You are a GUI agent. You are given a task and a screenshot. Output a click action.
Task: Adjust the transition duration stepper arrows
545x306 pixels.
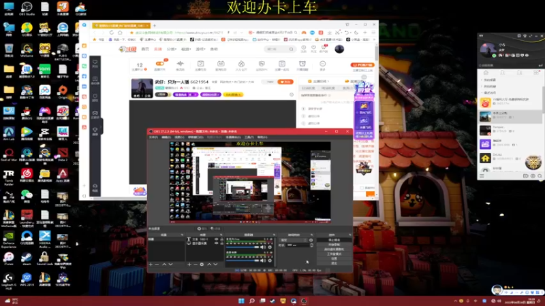[x=311, y=245]
